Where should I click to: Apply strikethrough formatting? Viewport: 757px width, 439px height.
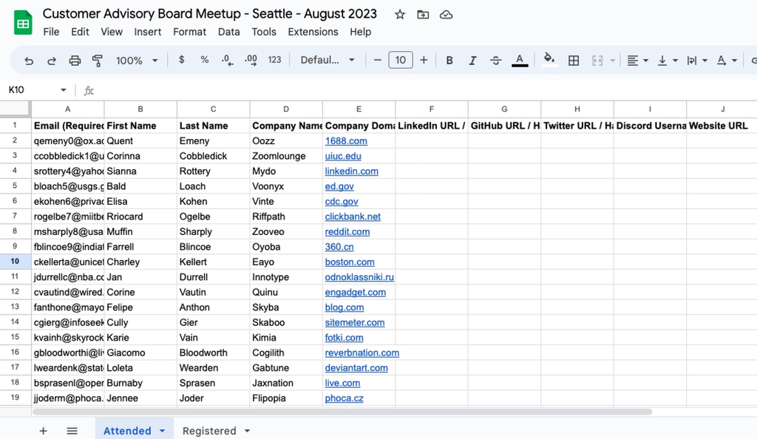click(496, 61)
